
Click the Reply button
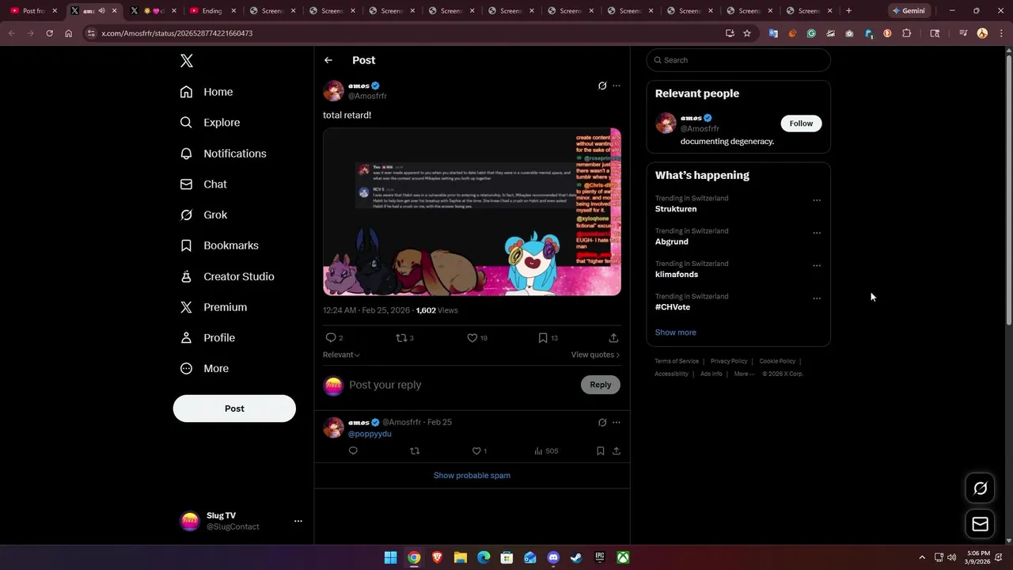pos(601,385)
